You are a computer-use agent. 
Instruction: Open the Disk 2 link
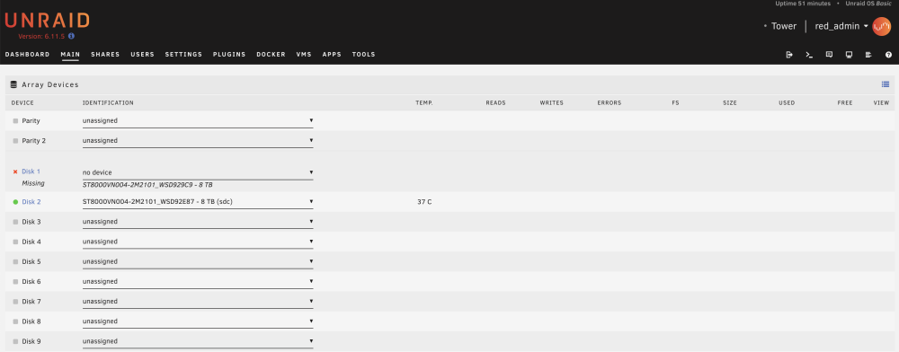[x=31, y=202]
